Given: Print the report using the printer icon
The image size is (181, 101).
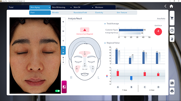Looking at the screenshot, I should 172,91.
